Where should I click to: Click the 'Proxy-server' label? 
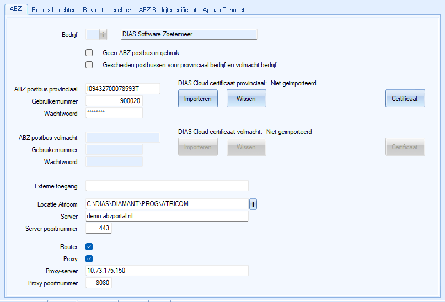[x=62, y=271]
